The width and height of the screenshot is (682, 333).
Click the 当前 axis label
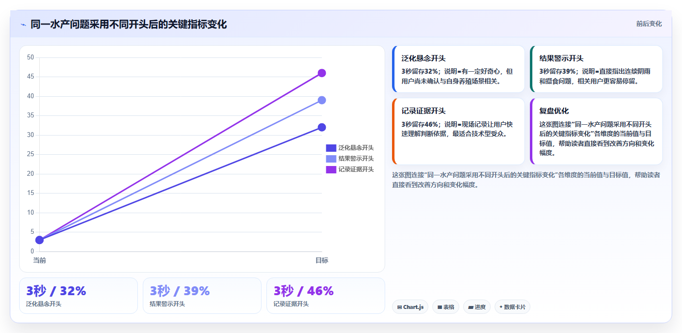[x=39, y=260]
